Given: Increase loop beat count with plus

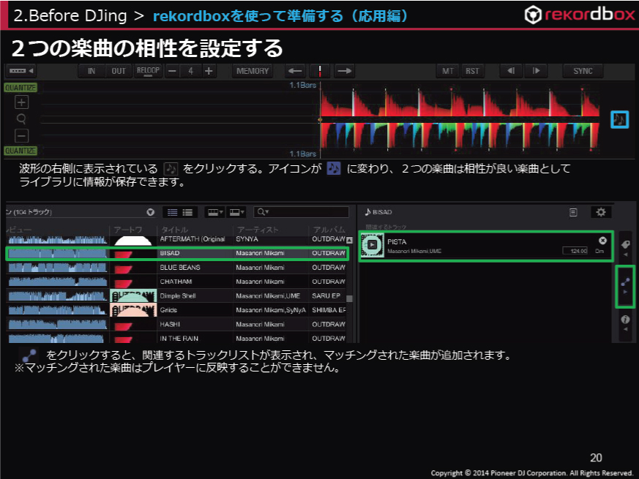Looking at the screenshot, I should click(209, 71).
